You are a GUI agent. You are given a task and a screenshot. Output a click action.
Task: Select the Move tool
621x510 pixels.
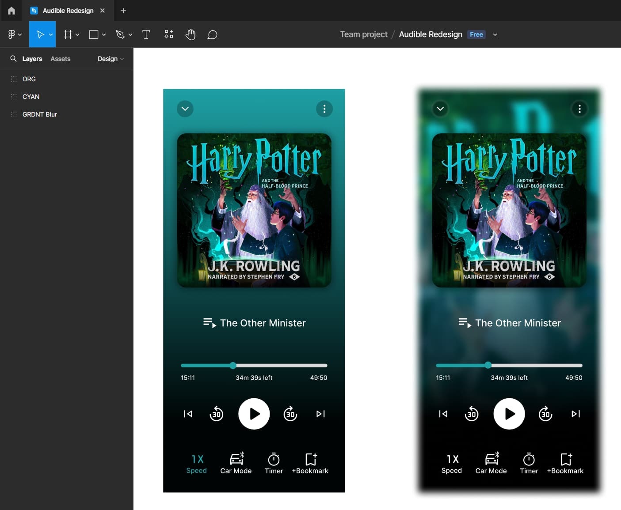click(40, 34)
